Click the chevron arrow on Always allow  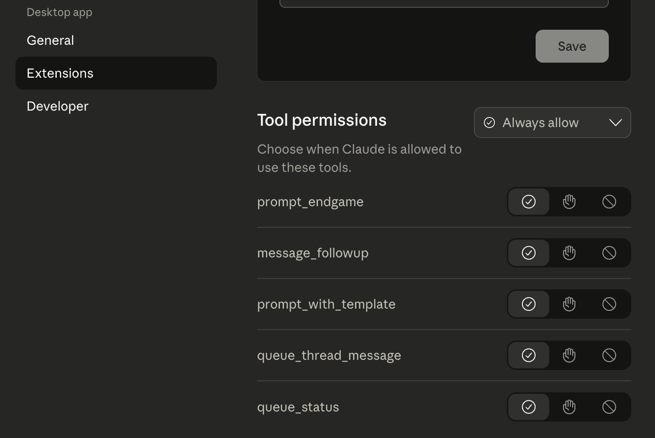tap(616, 123)
